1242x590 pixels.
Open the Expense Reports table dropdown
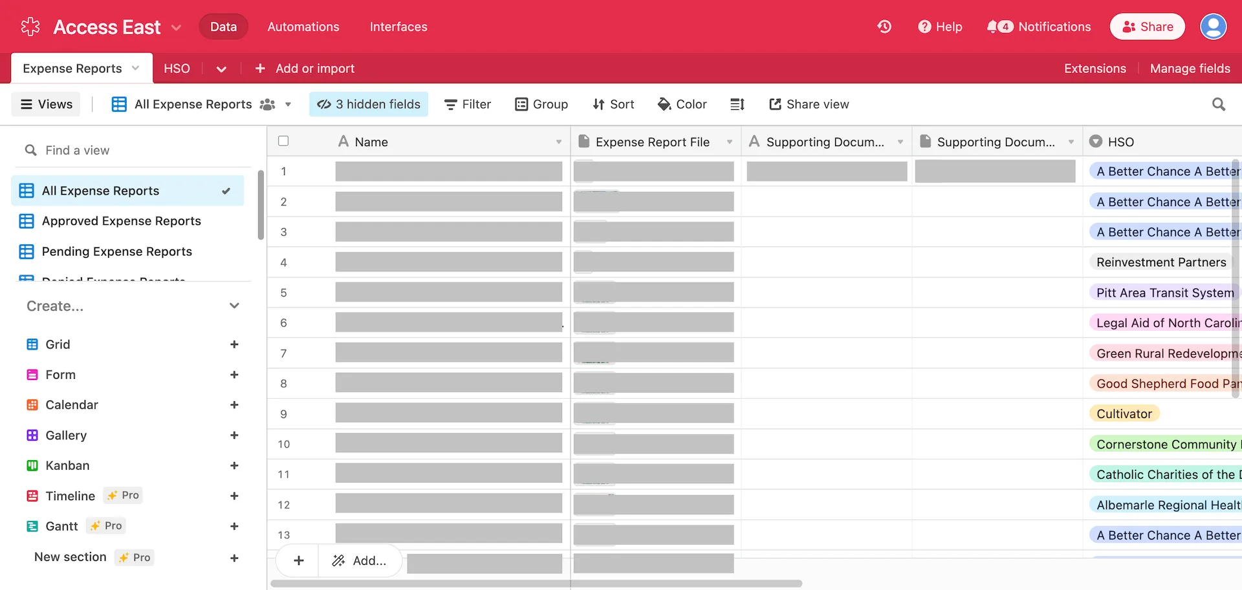pos(135,68)
